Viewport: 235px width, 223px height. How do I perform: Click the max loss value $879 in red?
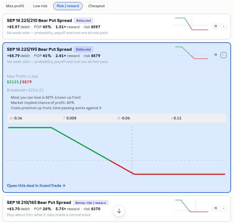click(x=27, y=82)
